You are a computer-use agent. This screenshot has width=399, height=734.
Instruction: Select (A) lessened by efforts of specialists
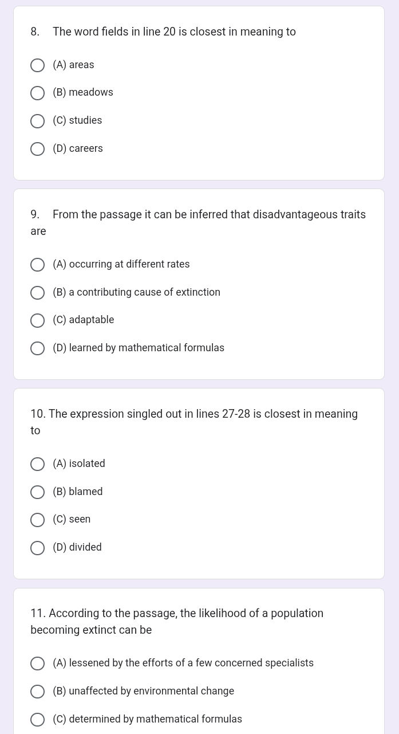[x=37, y=664]
